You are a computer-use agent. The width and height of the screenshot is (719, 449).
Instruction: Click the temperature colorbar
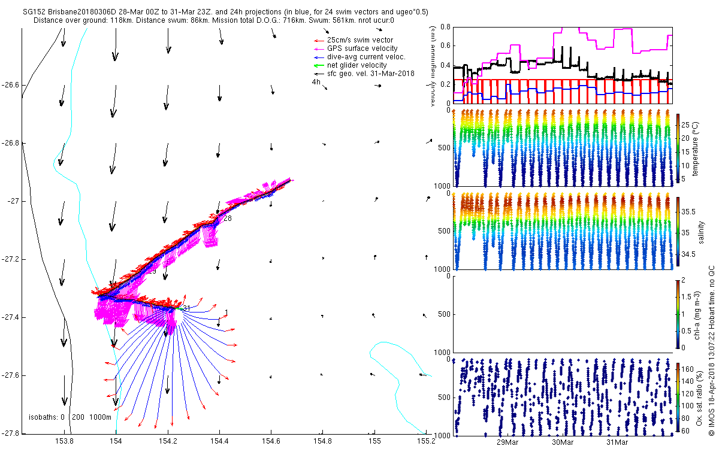(678, 147)
